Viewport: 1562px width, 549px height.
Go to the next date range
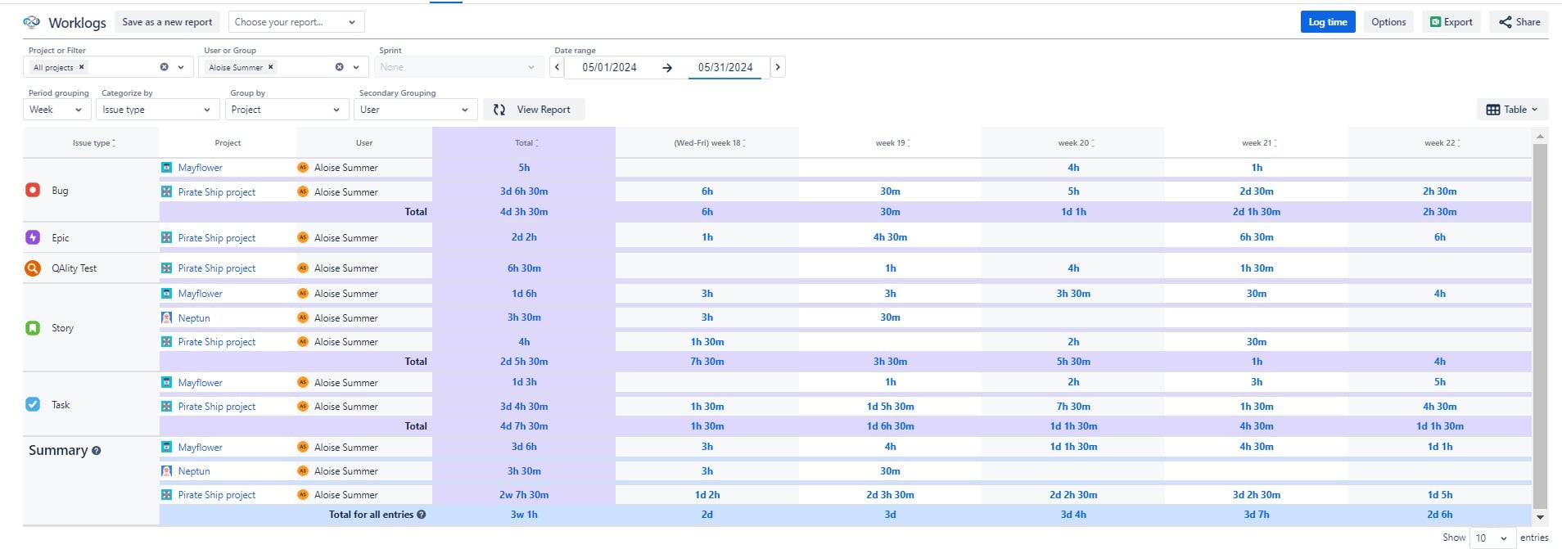tap(778, 67)
